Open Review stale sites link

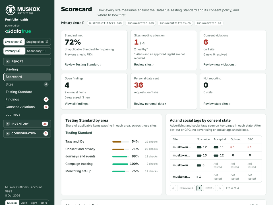(217, 104)
